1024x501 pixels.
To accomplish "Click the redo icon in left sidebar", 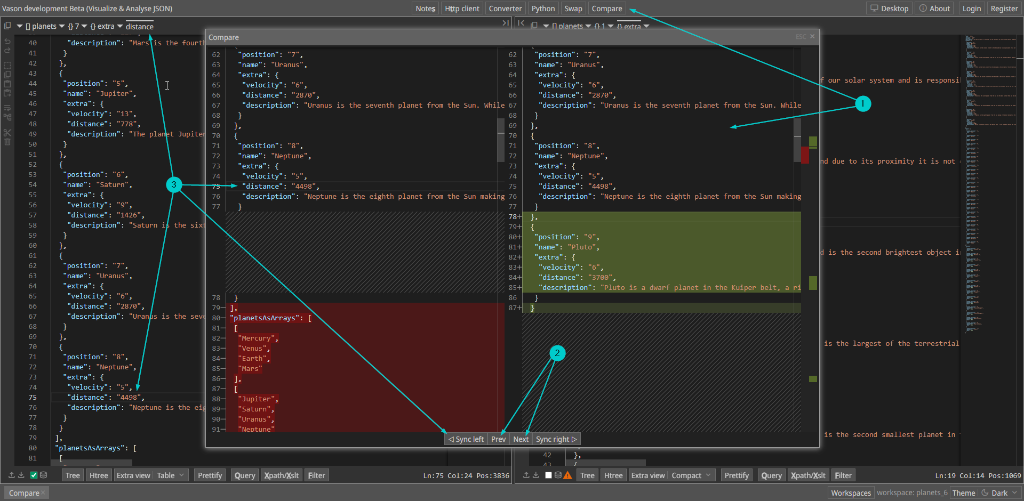I will click(7, 51).
